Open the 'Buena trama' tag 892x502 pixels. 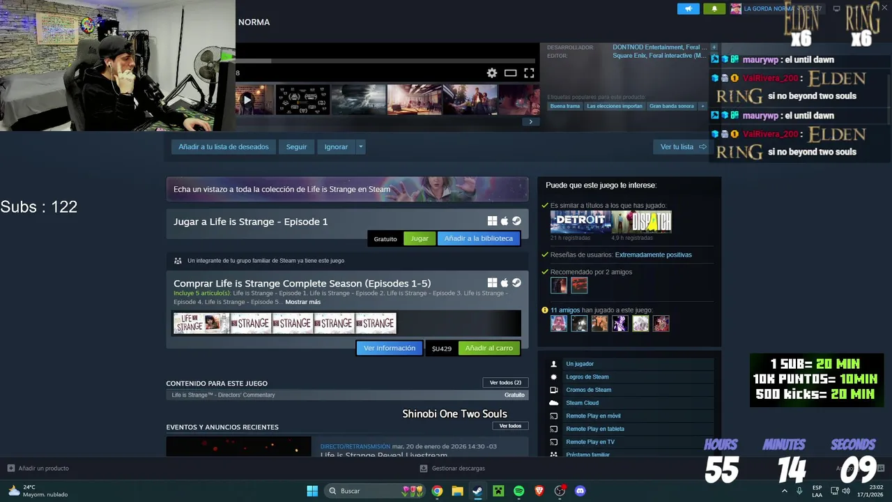[x=564, y=106]
